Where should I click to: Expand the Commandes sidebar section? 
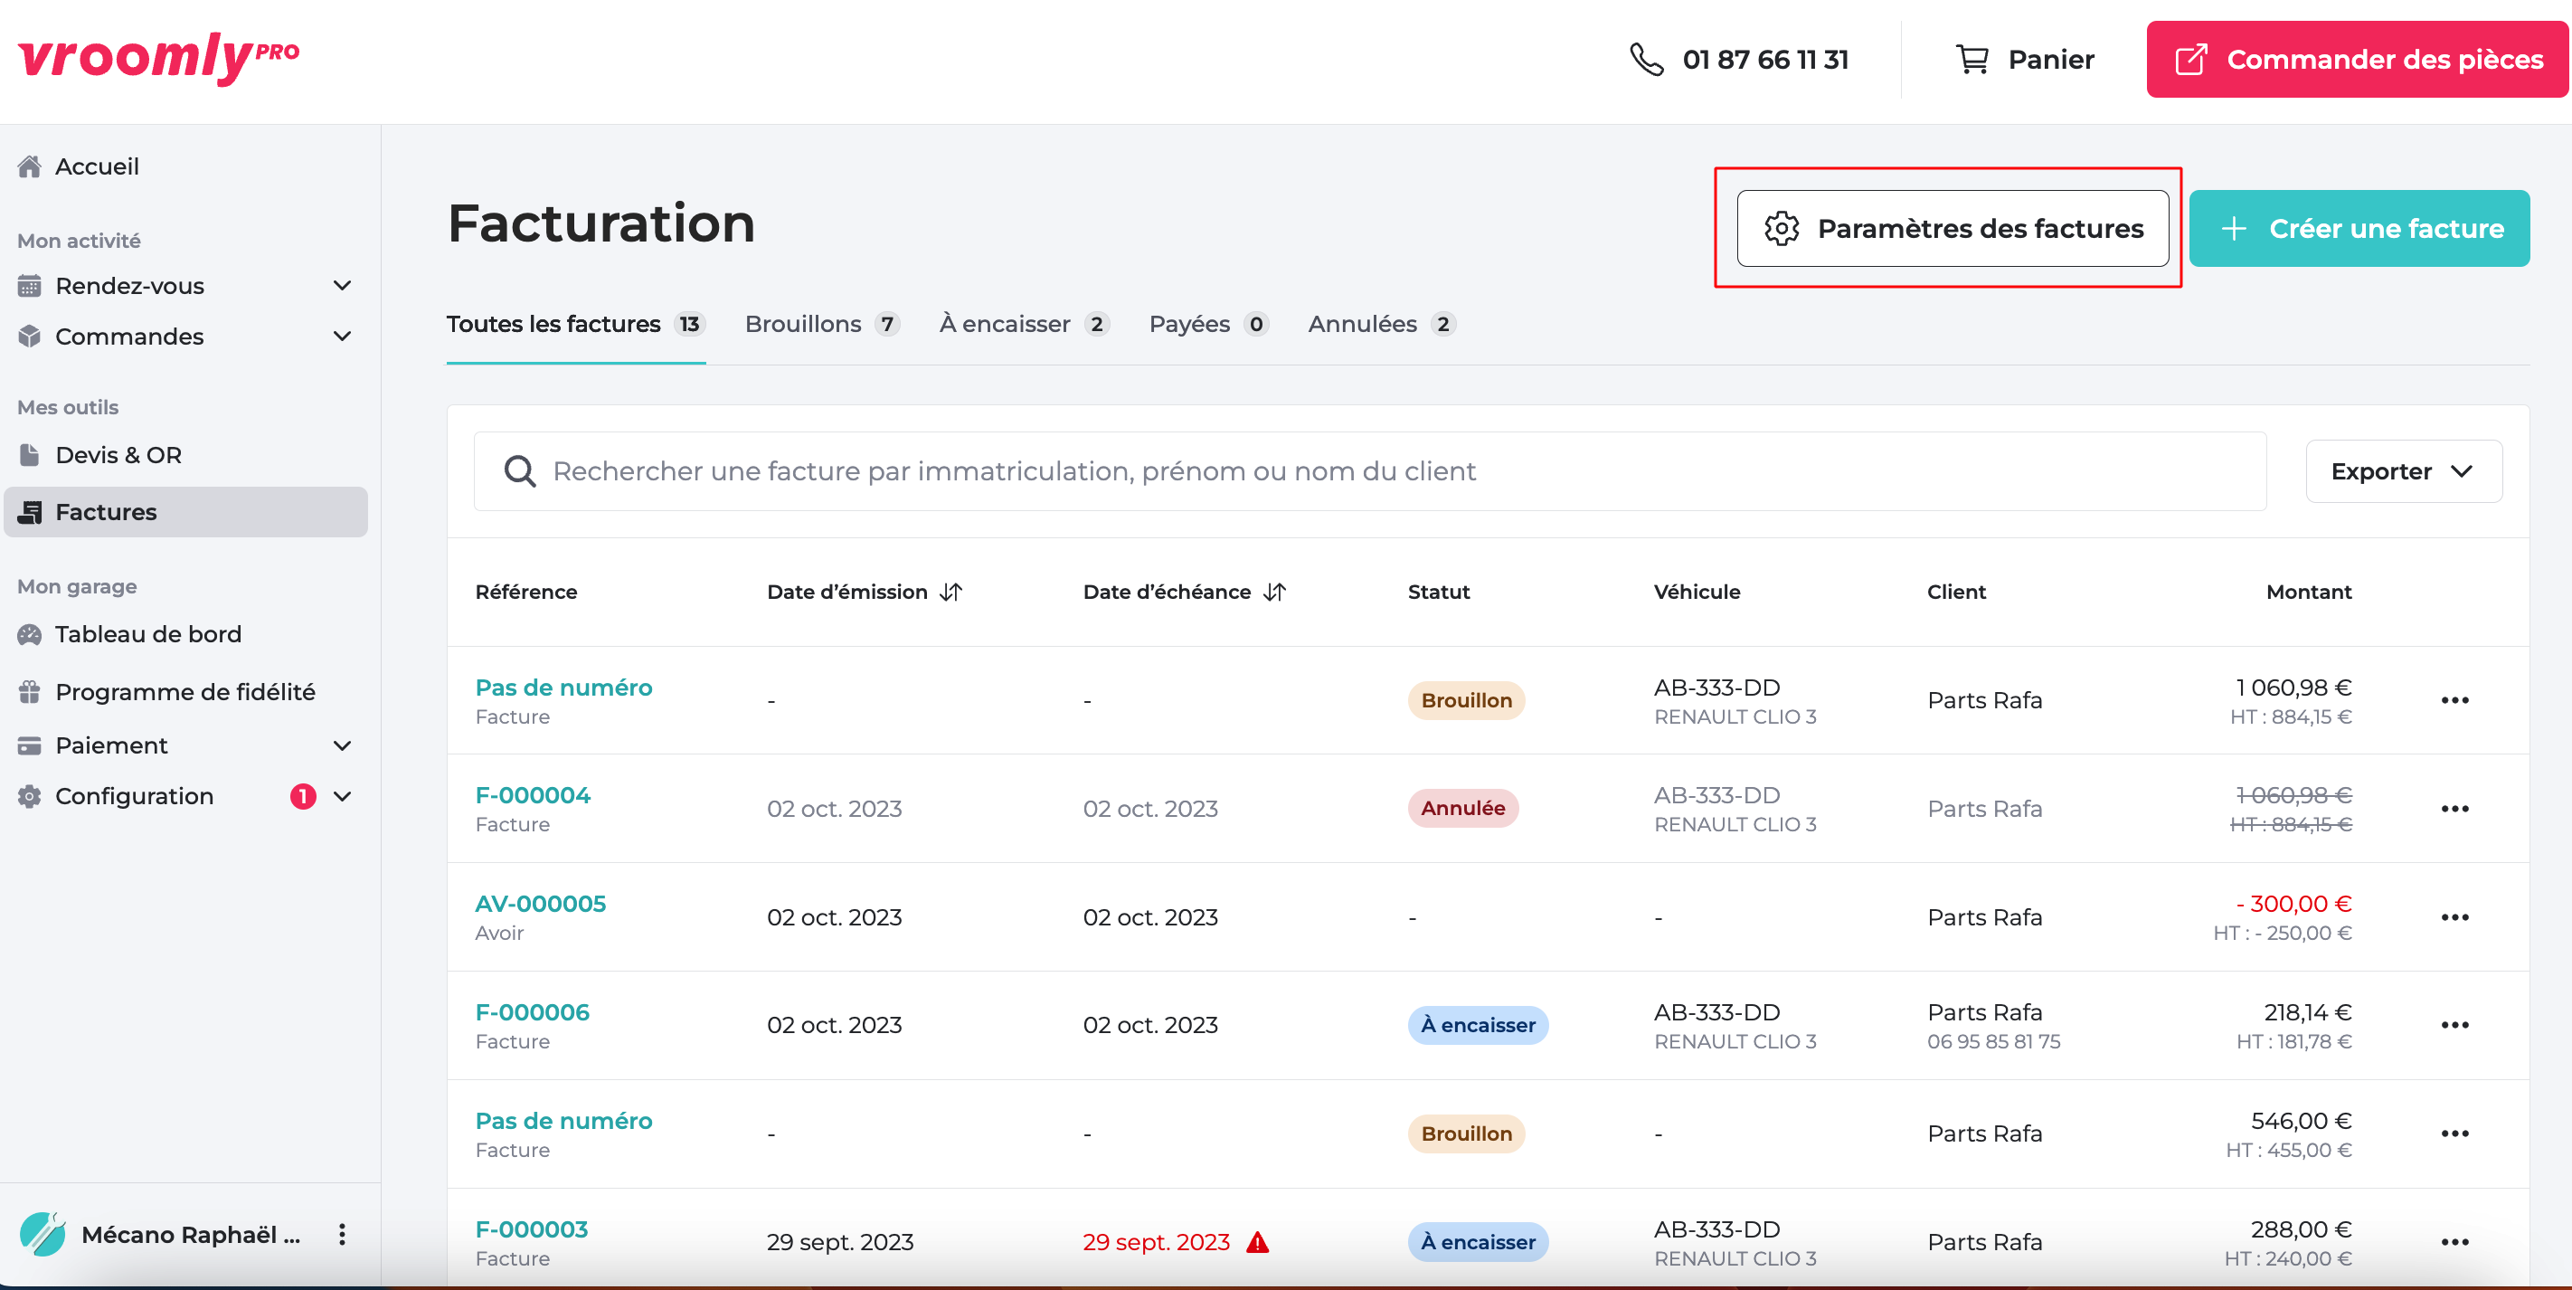point(343,337)
